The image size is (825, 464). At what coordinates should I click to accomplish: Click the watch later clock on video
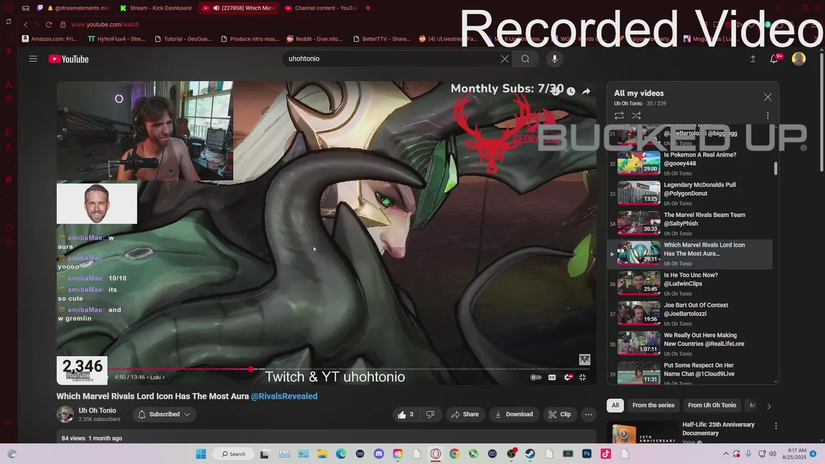coord(570,92)
